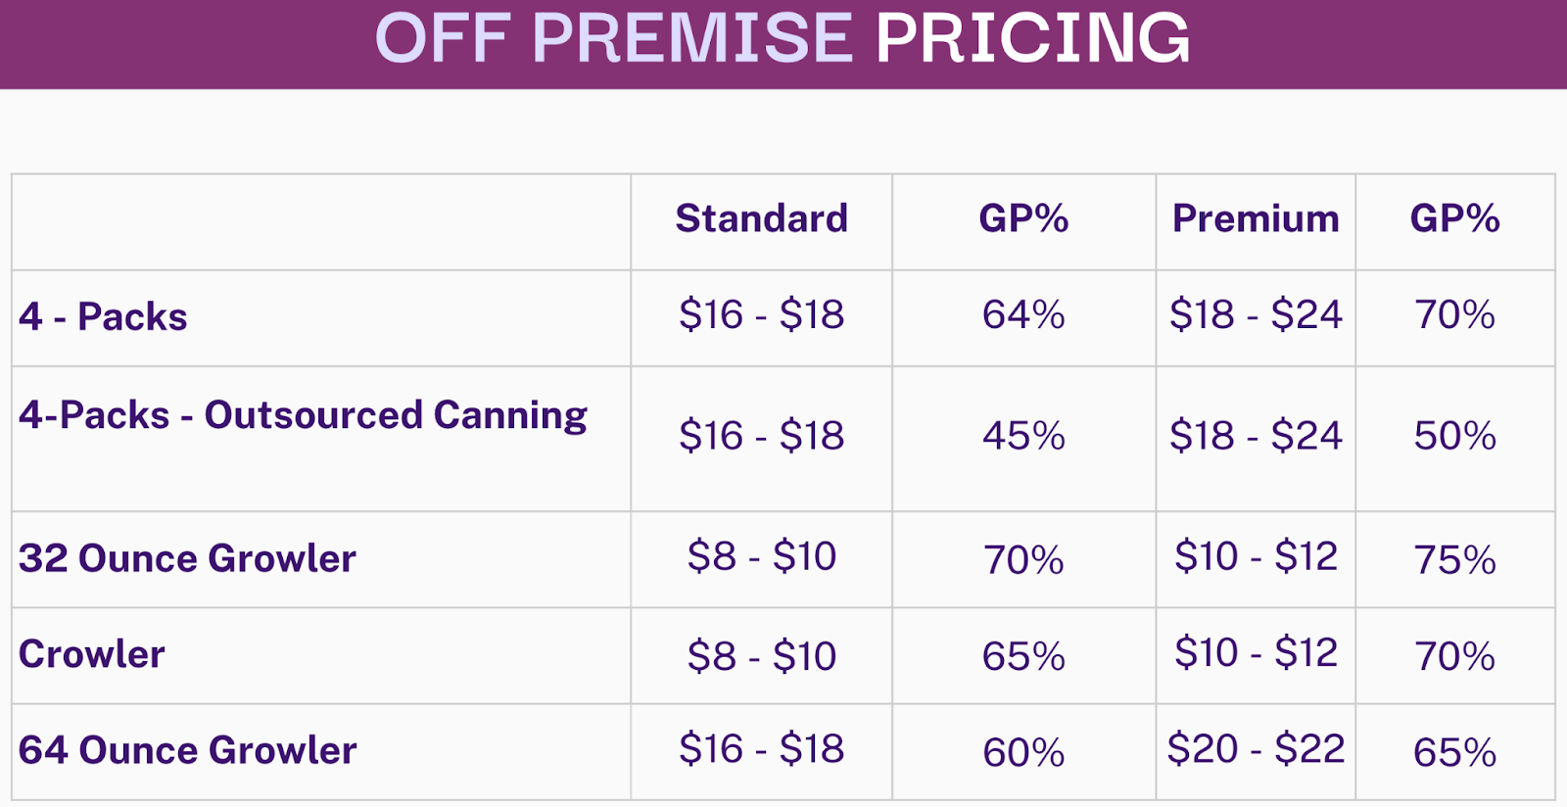Select the 64 Ounce Growler row label

[x=187, y=750]
